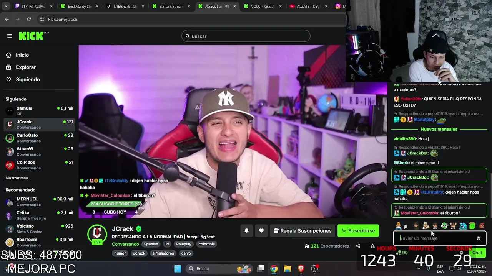Viewport: 492px width, 276px height.
Task: Open CarloGato channel in the sidebar
Action: click(39, 138)
